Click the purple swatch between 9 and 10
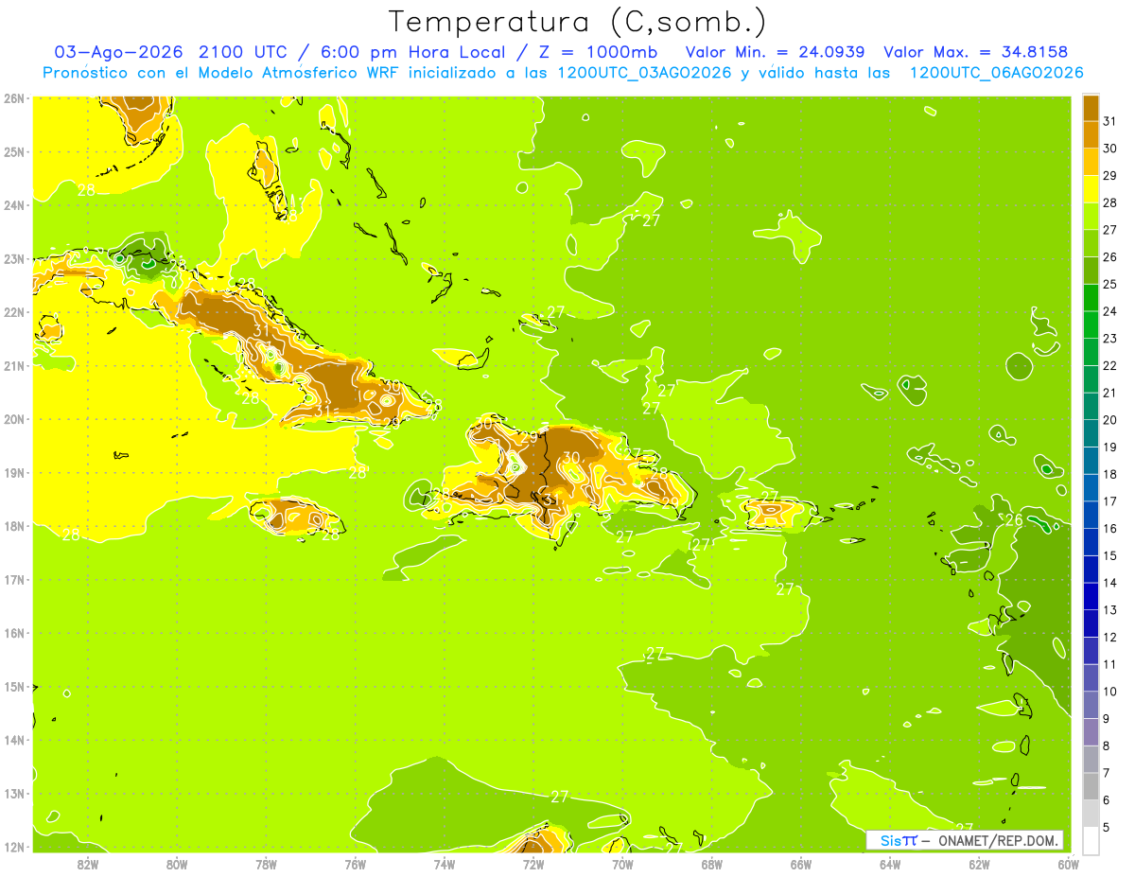This screenshot has height=877, width=1135. coord(1091,705)
